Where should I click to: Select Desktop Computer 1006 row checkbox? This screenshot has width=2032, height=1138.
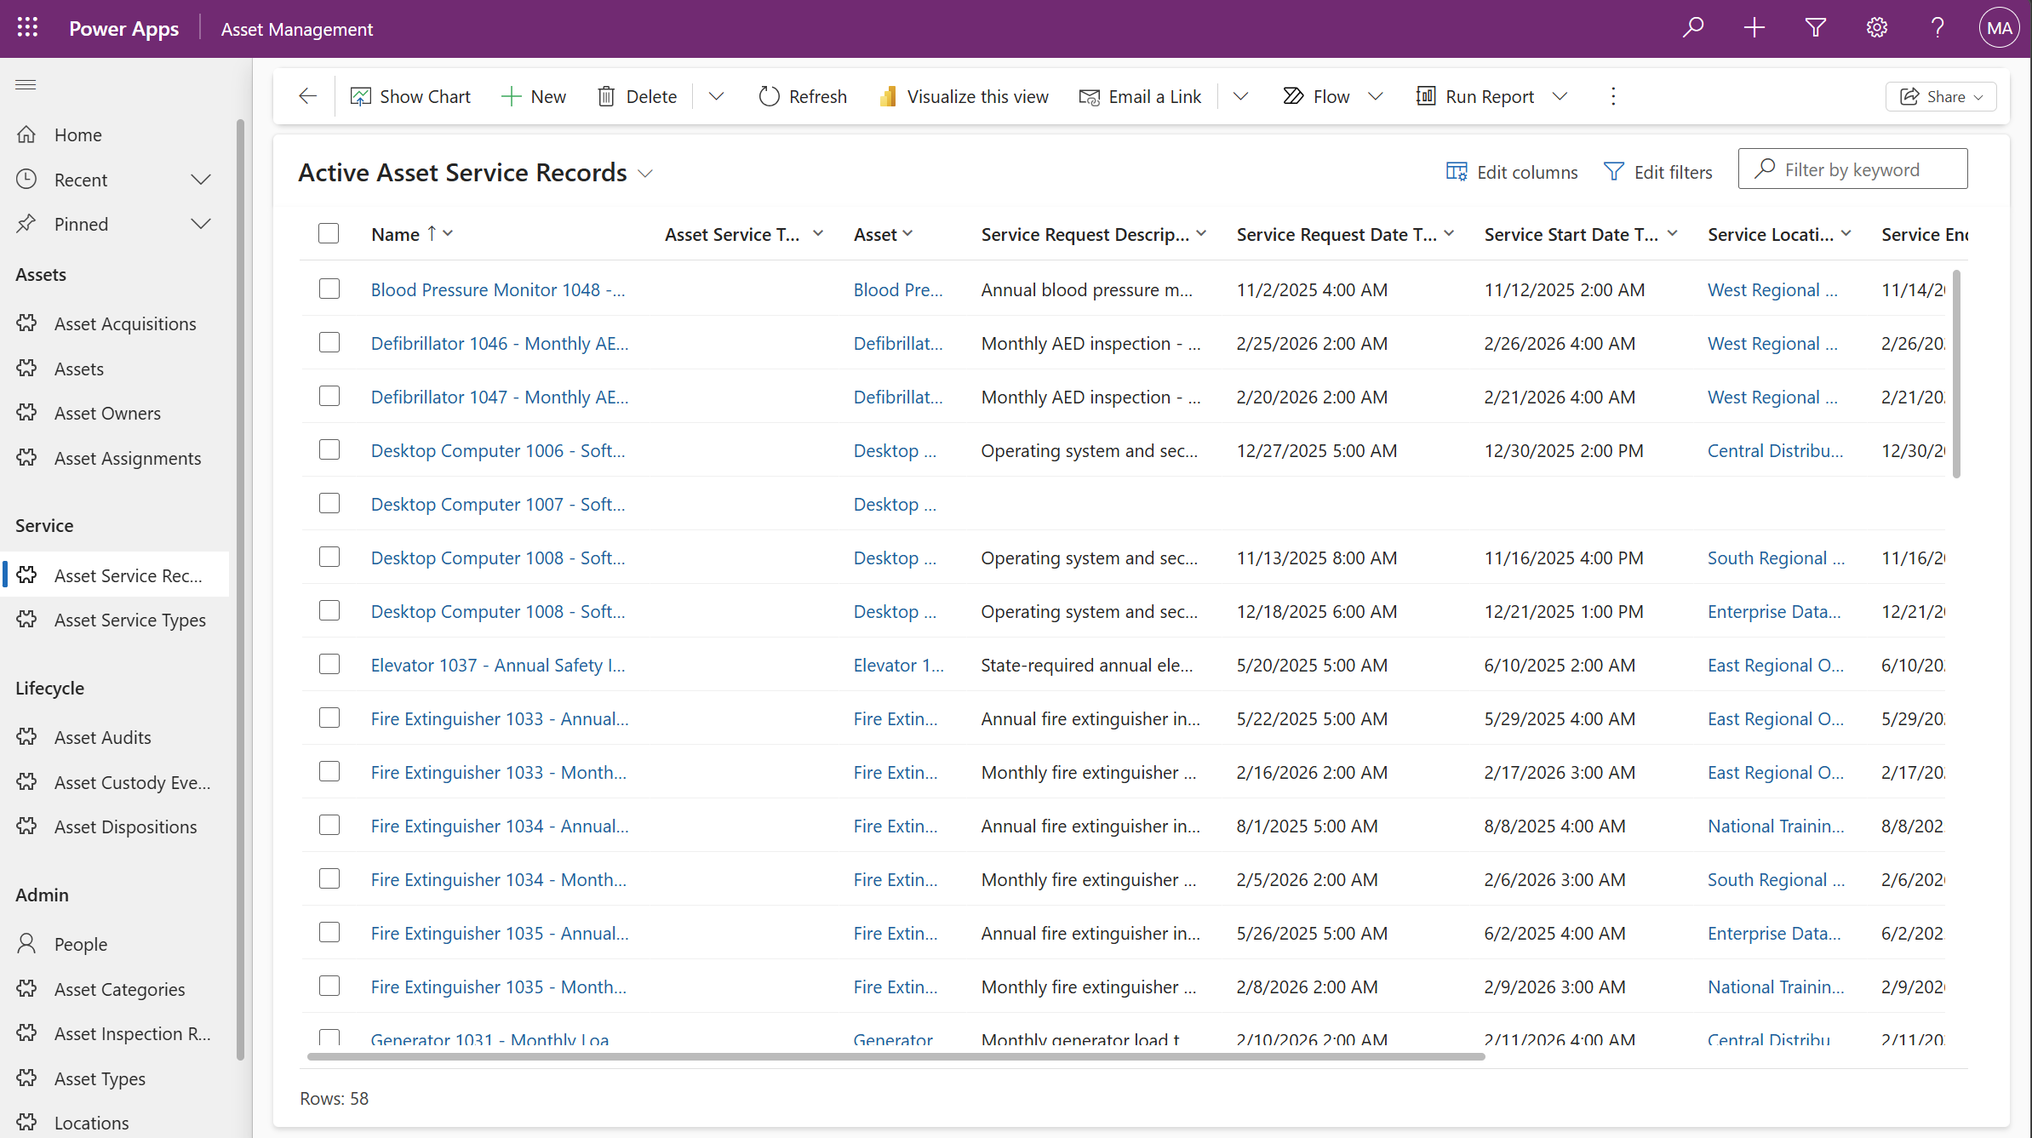click(329, 449)
